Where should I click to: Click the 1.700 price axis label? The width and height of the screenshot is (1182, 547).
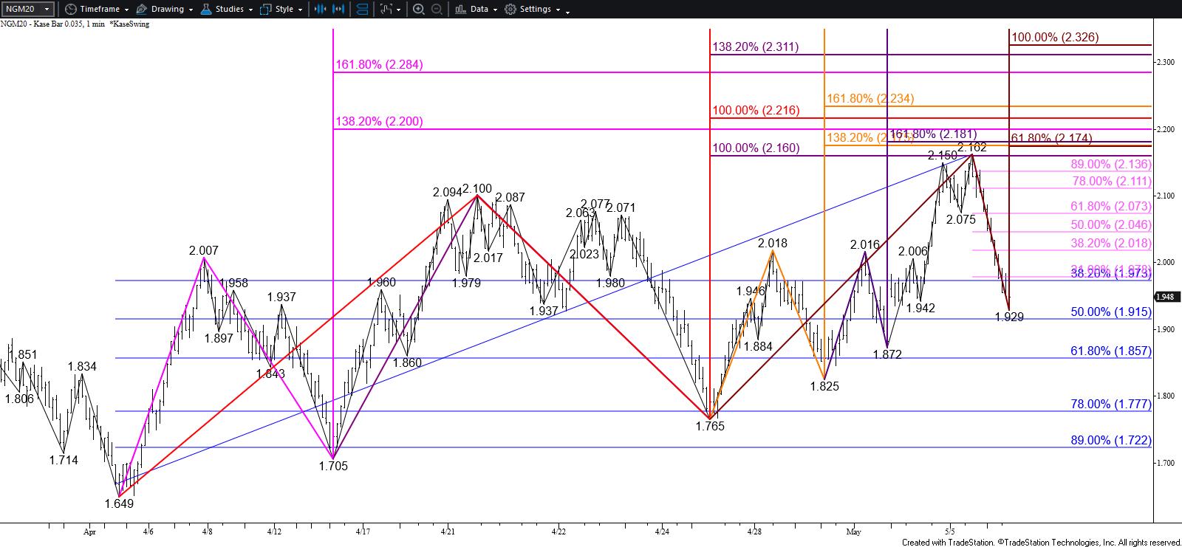[1166, 463]
